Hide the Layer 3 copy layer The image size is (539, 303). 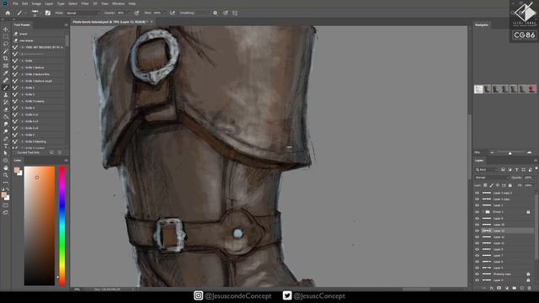click(478, 199)
